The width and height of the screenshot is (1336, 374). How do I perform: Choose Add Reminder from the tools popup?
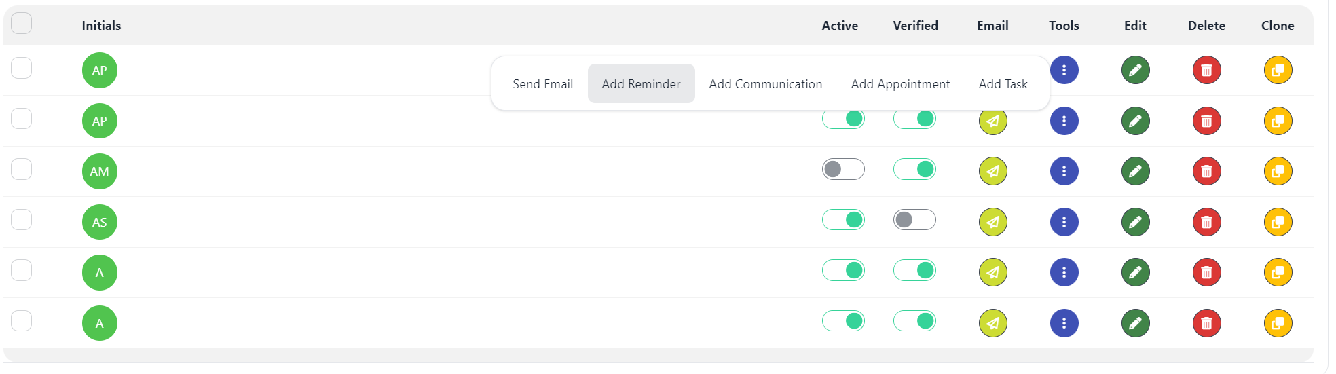pyautogui.click(x=641, y=84)
